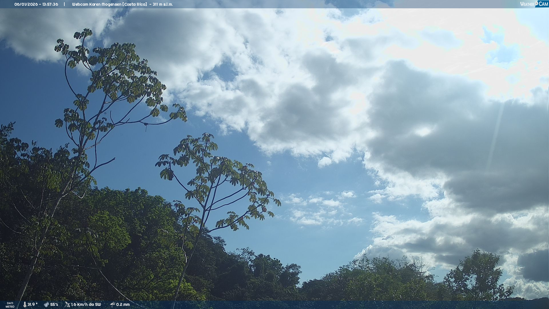Click the vertical separator after the timestamp
Image resolution: width=549 pixels, height=309 pixels.
tap(64, 4)
